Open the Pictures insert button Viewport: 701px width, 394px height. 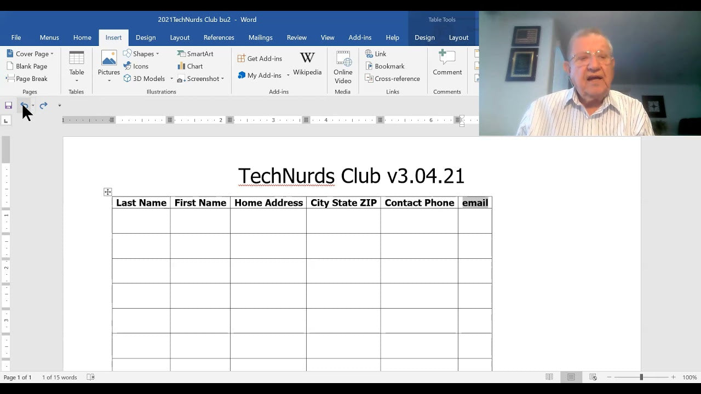click(108, 65)
